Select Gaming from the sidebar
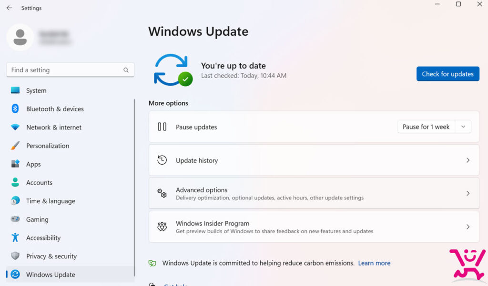 pos(70,219)
